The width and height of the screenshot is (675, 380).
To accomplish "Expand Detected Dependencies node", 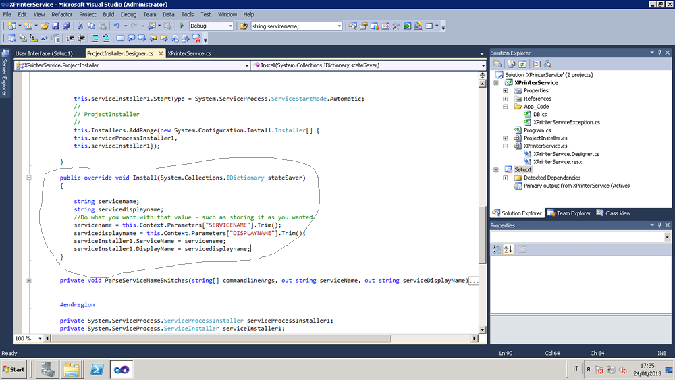I will tap(506, 178).
